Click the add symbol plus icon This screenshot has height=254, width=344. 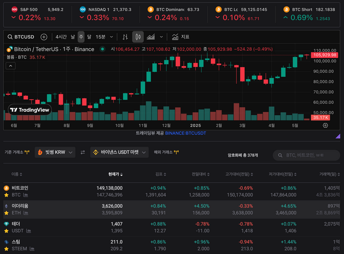[x=44, y=37]
